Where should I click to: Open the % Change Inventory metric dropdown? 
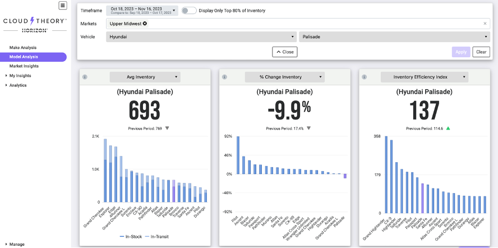(284, 77)
